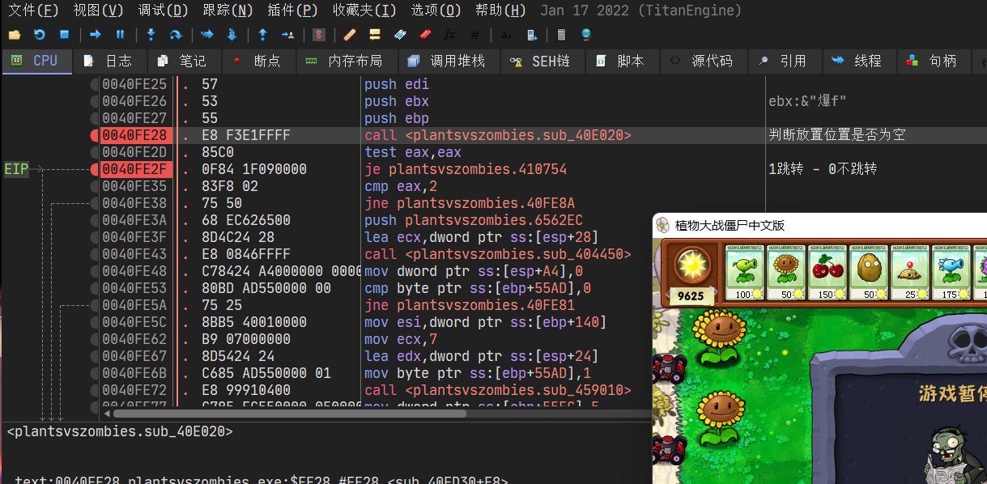Click the disassembly horizontal scrollbar
987x484 pixels.
(290, 413)
